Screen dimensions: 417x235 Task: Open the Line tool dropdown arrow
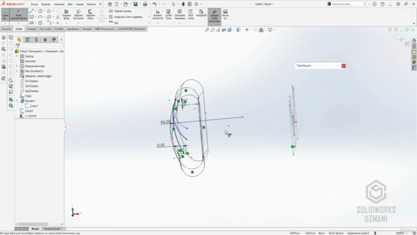pos(36,11)
